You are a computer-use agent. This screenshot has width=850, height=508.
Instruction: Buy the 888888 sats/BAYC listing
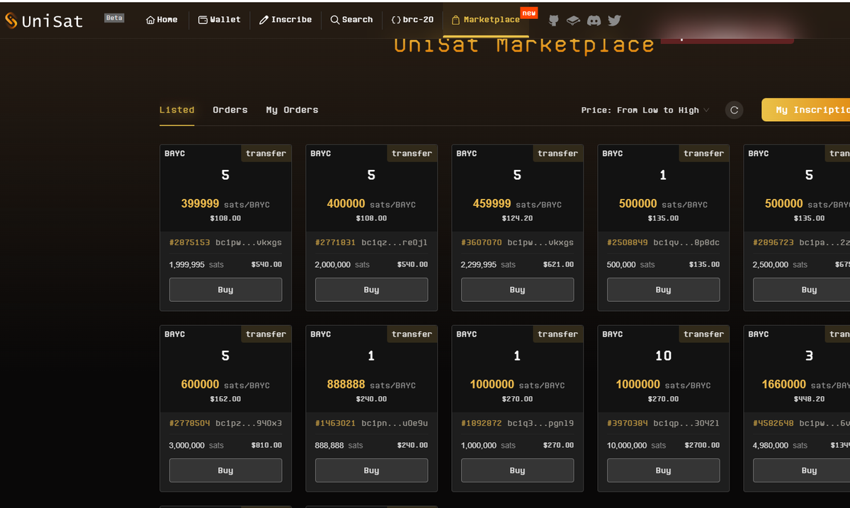[371, 470]
